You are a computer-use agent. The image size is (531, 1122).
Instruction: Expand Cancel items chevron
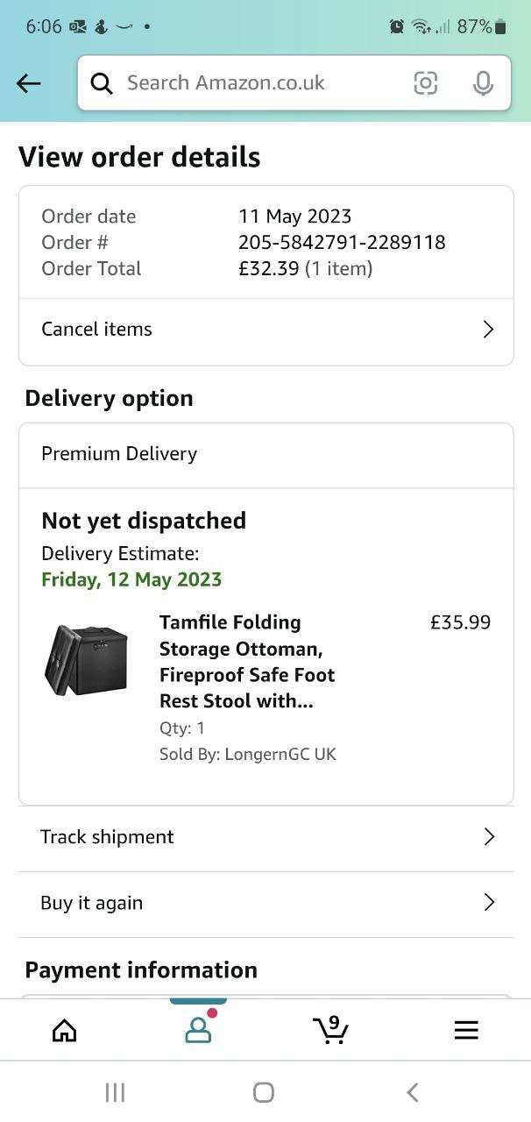tap(488, 330)
